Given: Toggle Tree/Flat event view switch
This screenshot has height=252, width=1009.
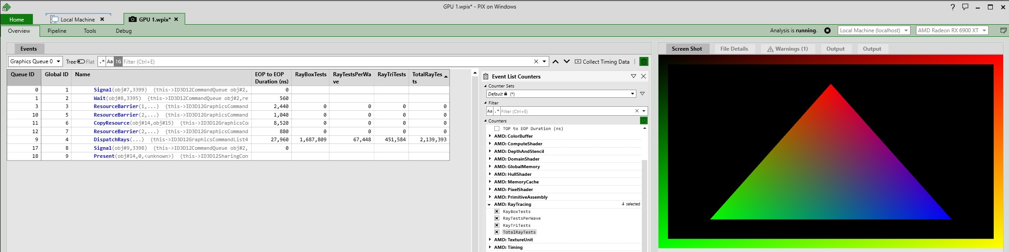Looking at the screenshot, I should (x=81, y=62).
